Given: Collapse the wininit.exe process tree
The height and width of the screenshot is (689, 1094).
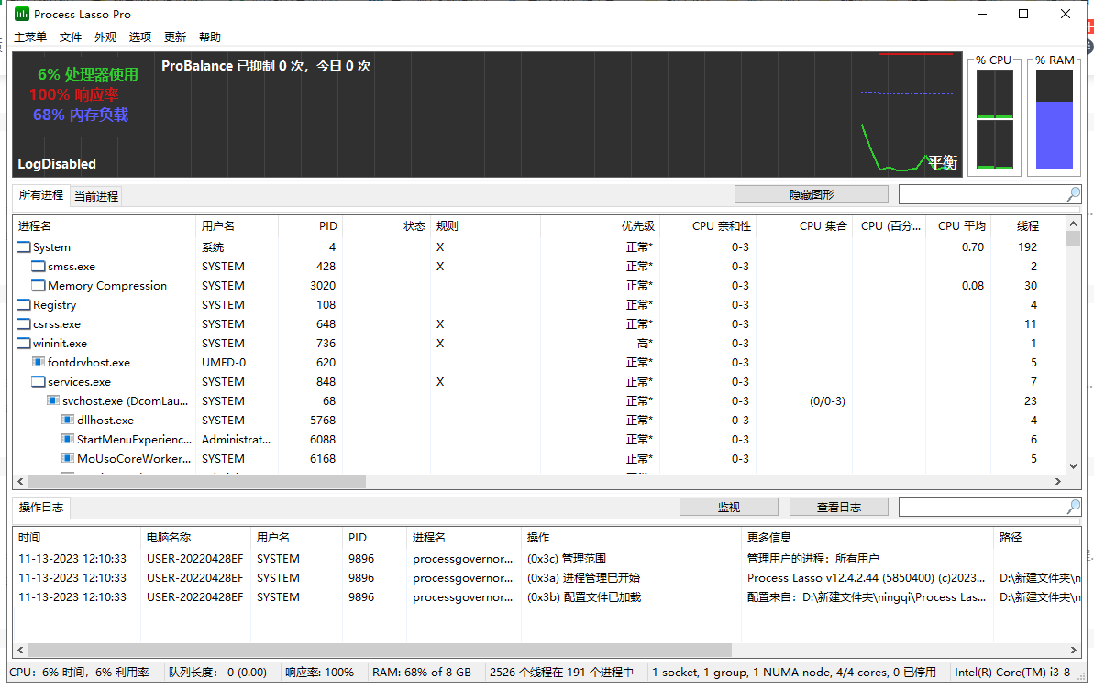Looking at the screenshot, I should point(23,343).
